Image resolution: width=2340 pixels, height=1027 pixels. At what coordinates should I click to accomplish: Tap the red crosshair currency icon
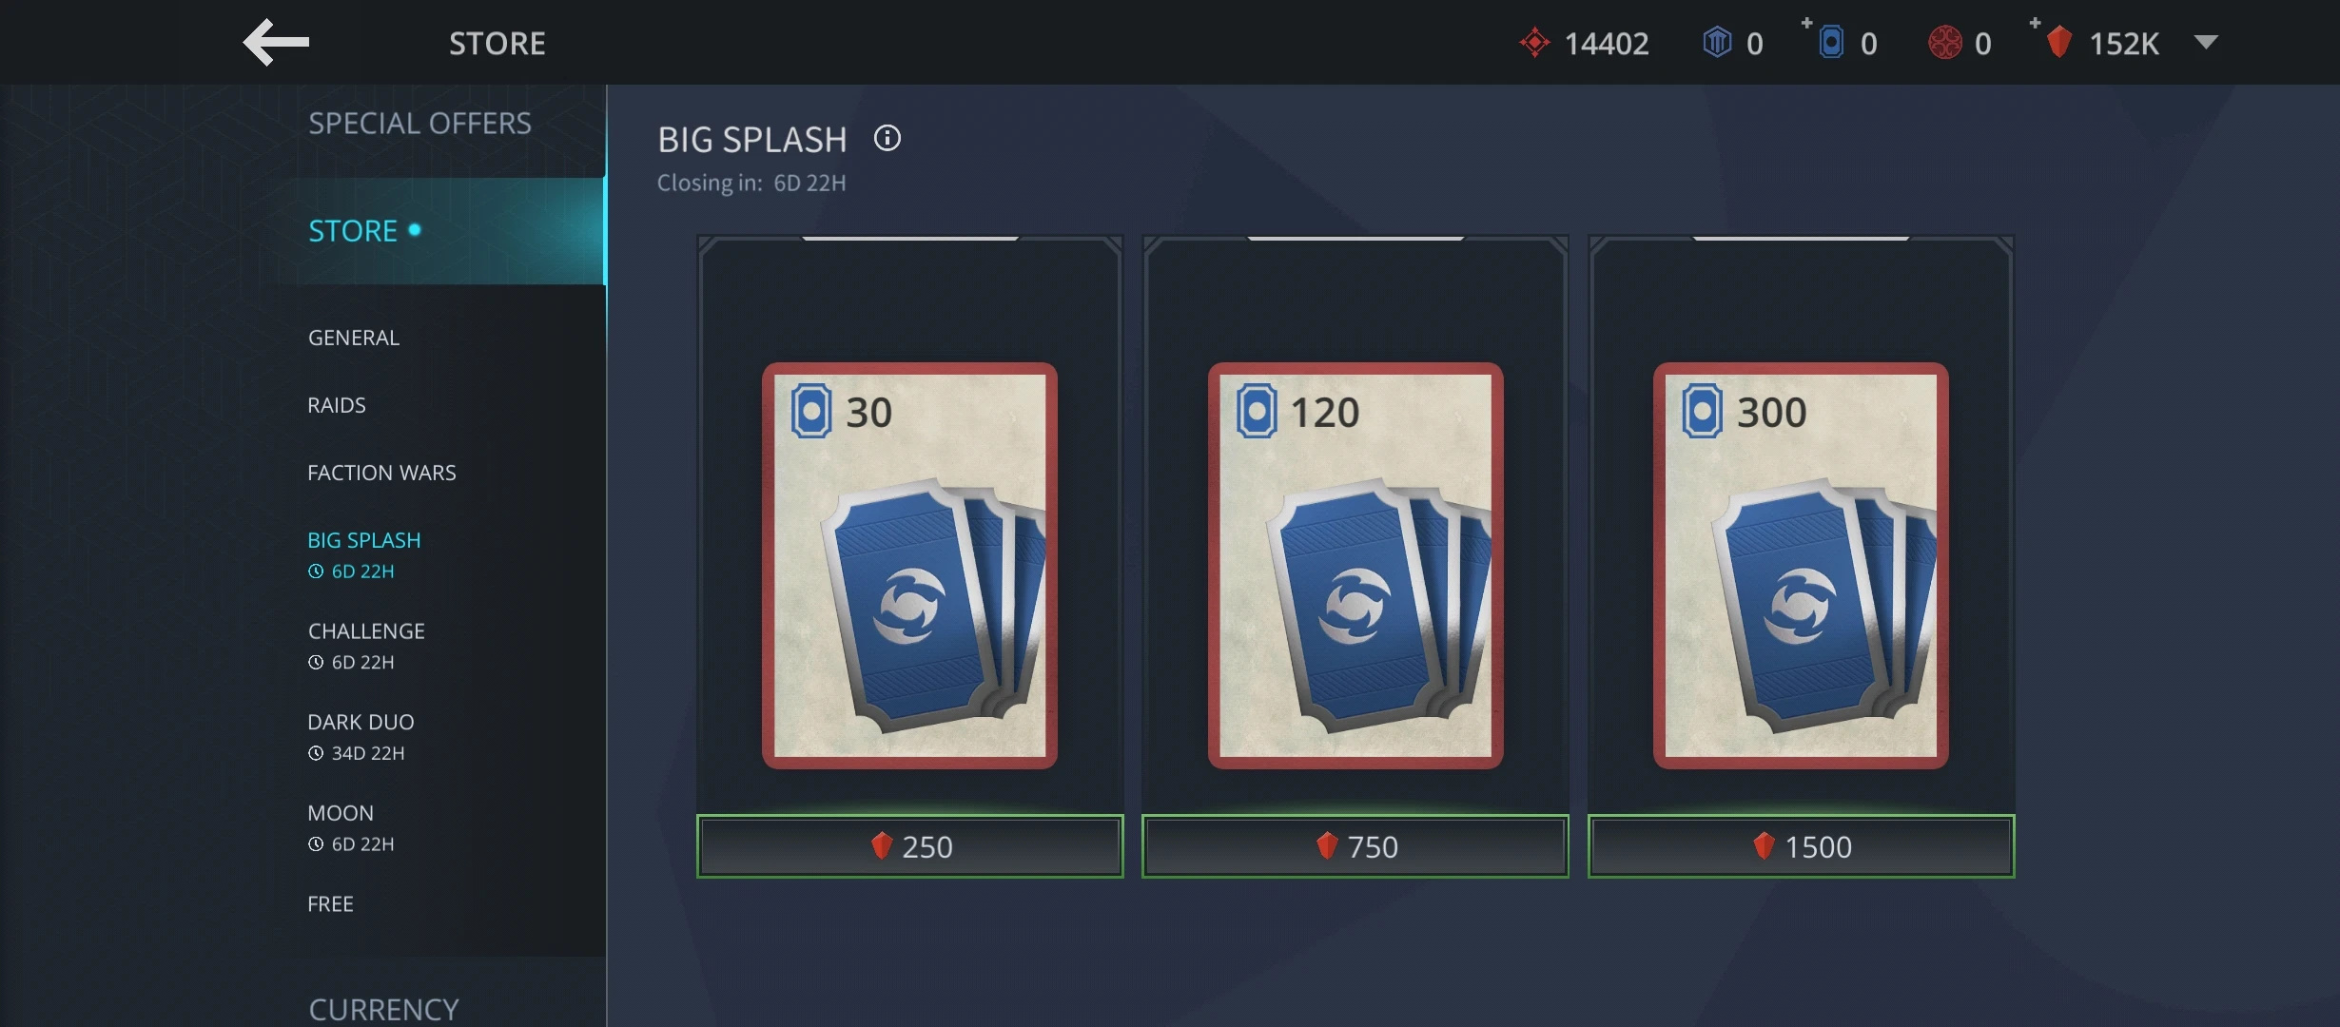click(x=1534, y=43)
